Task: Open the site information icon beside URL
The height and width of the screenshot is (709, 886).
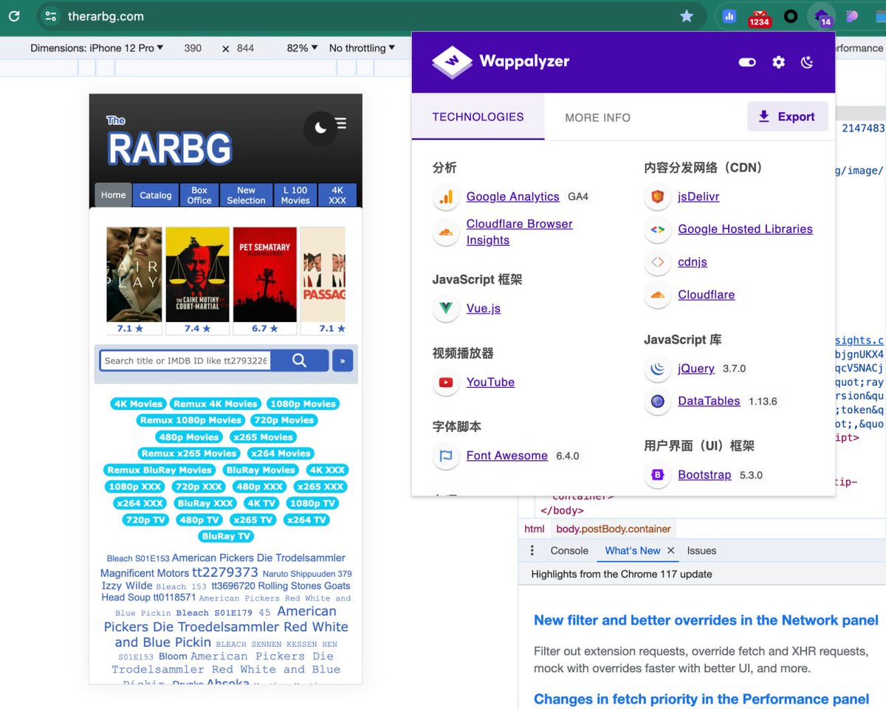Action: (x=50, y=16)
